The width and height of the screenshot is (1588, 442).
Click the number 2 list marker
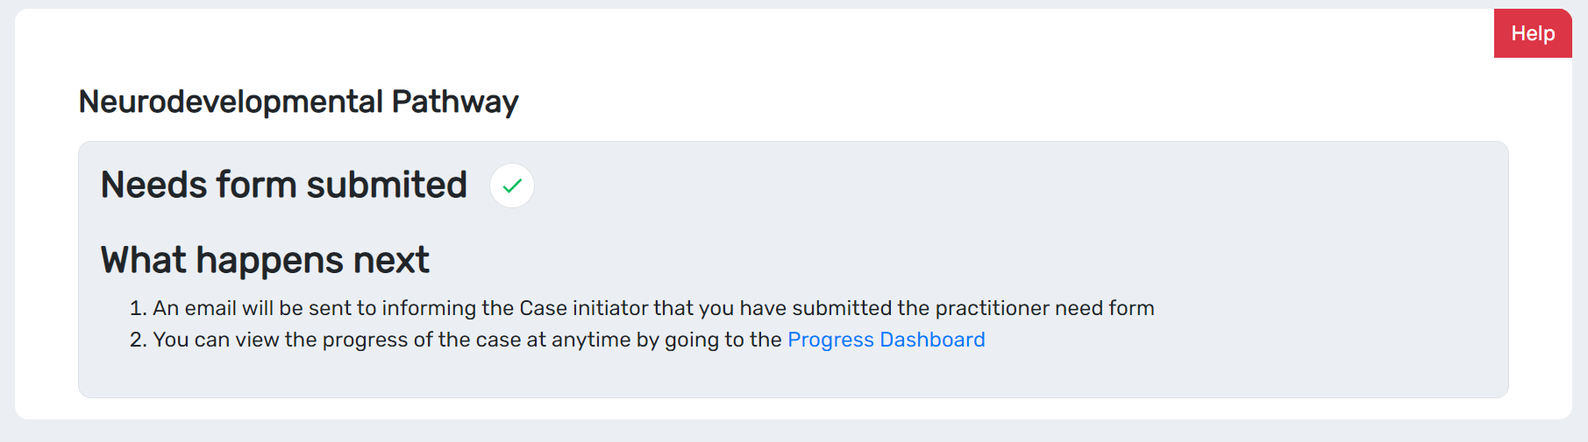137,340
